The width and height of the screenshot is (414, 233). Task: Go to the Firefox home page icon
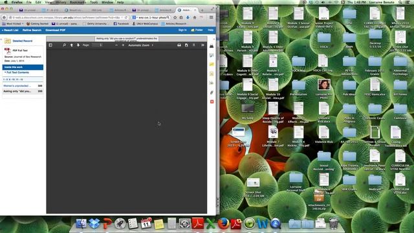tap(194, 17)
